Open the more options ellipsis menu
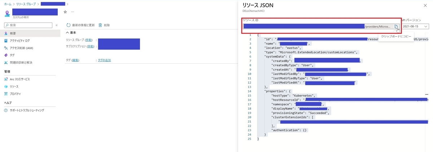The height and width of the screenshot is (152, 433). tap(72, 12)
